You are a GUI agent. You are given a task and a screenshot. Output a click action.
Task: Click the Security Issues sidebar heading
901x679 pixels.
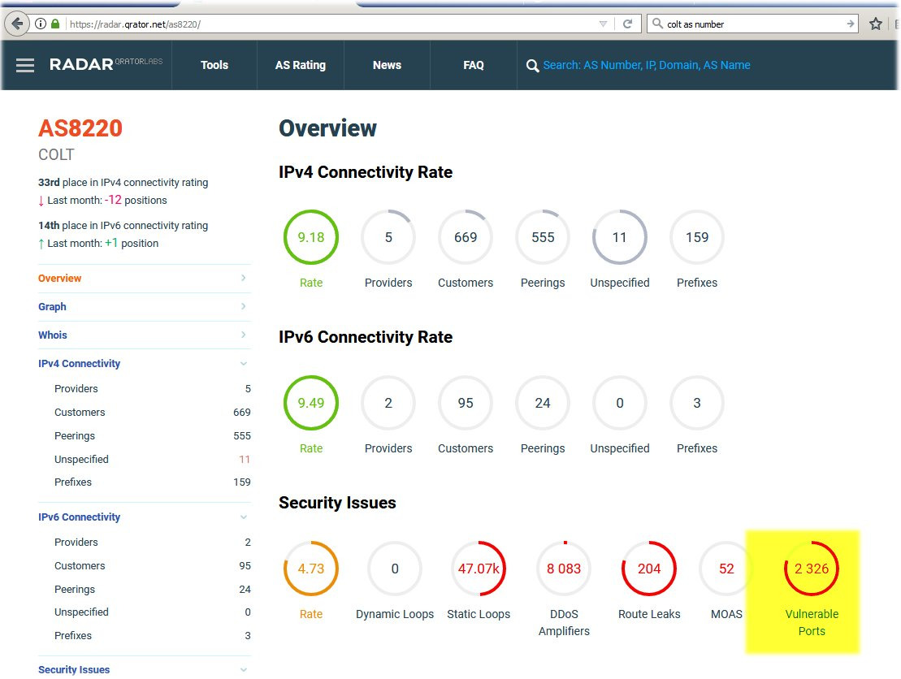pos(74,670)
